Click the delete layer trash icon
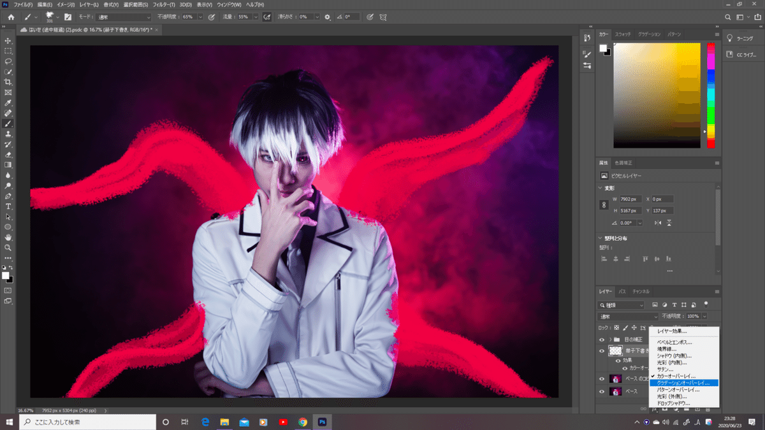The height and width of the screenshot is (430, 765). pyautogui.click(x=706, y=409)
